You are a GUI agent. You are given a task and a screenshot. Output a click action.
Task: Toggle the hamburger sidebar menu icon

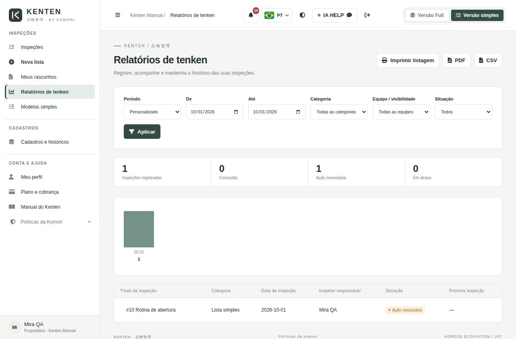pyautogui.click(x=118, y=15)
